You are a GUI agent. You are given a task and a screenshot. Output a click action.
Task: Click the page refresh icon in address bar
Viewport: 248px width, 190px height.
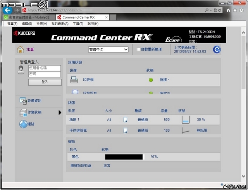220,10
